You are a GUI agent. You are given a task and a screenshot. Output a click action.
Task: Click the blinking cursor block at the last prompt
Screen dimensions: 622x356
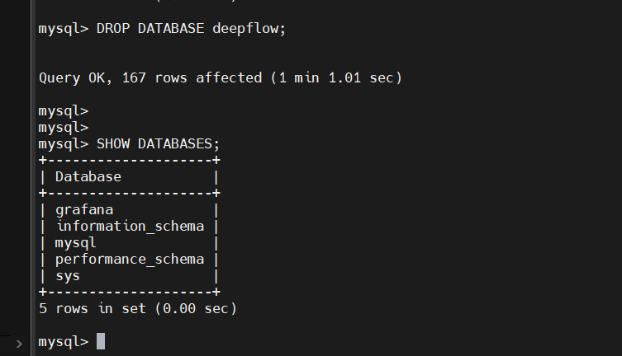[x=101, y=341]
